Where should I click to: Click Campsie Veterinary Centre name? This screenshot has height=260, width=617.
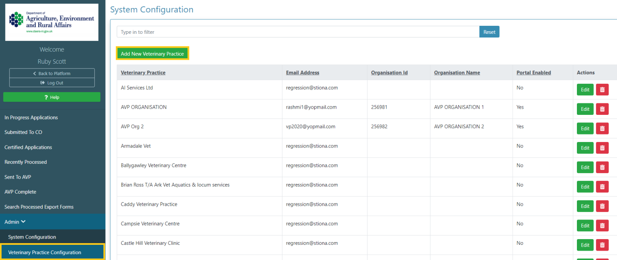tap(150, 223)
